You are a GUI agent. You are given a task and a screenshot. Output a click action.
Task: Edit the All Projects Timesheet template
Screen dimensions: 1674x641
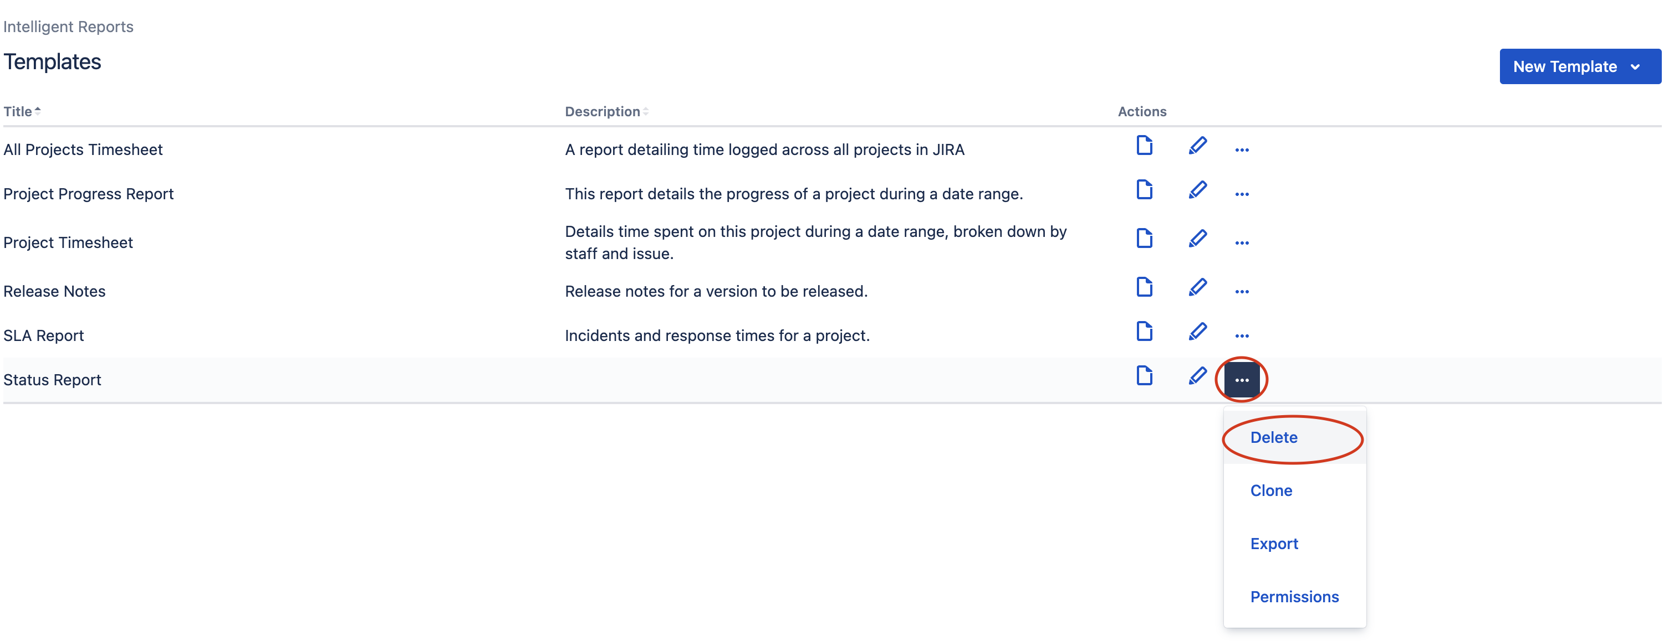tap(1197, 146)
